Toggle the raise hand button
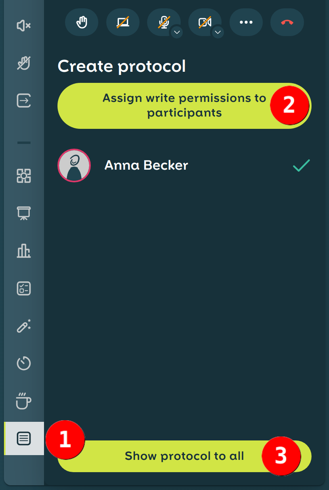Screen dimensions: 329x490 tap(82, 22)
